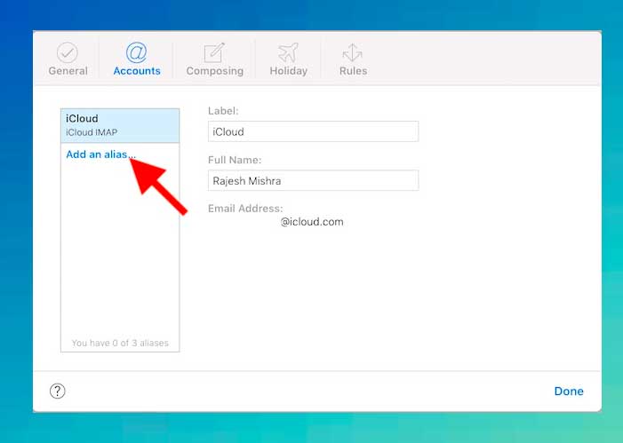Switch to the Accounts tab label
623x443 pixels.
click(137, 71)
